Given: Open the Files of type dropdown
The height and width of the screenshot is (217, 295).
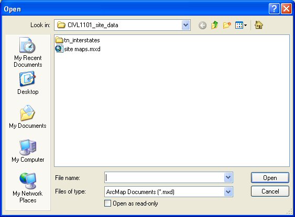Looking at the screenshot, I should click(x=228, y=192).
